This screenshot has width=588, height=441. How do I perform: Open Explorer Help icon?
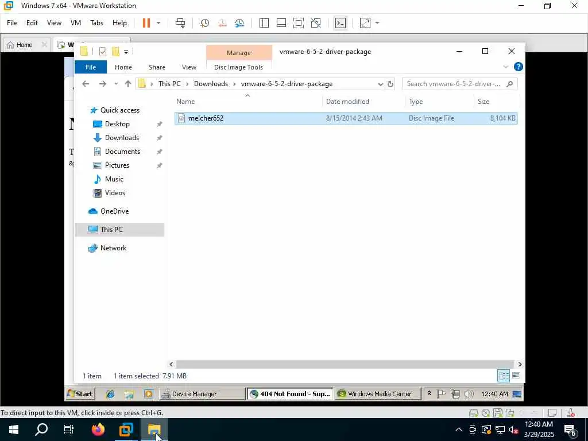click(x=519, y=67)
